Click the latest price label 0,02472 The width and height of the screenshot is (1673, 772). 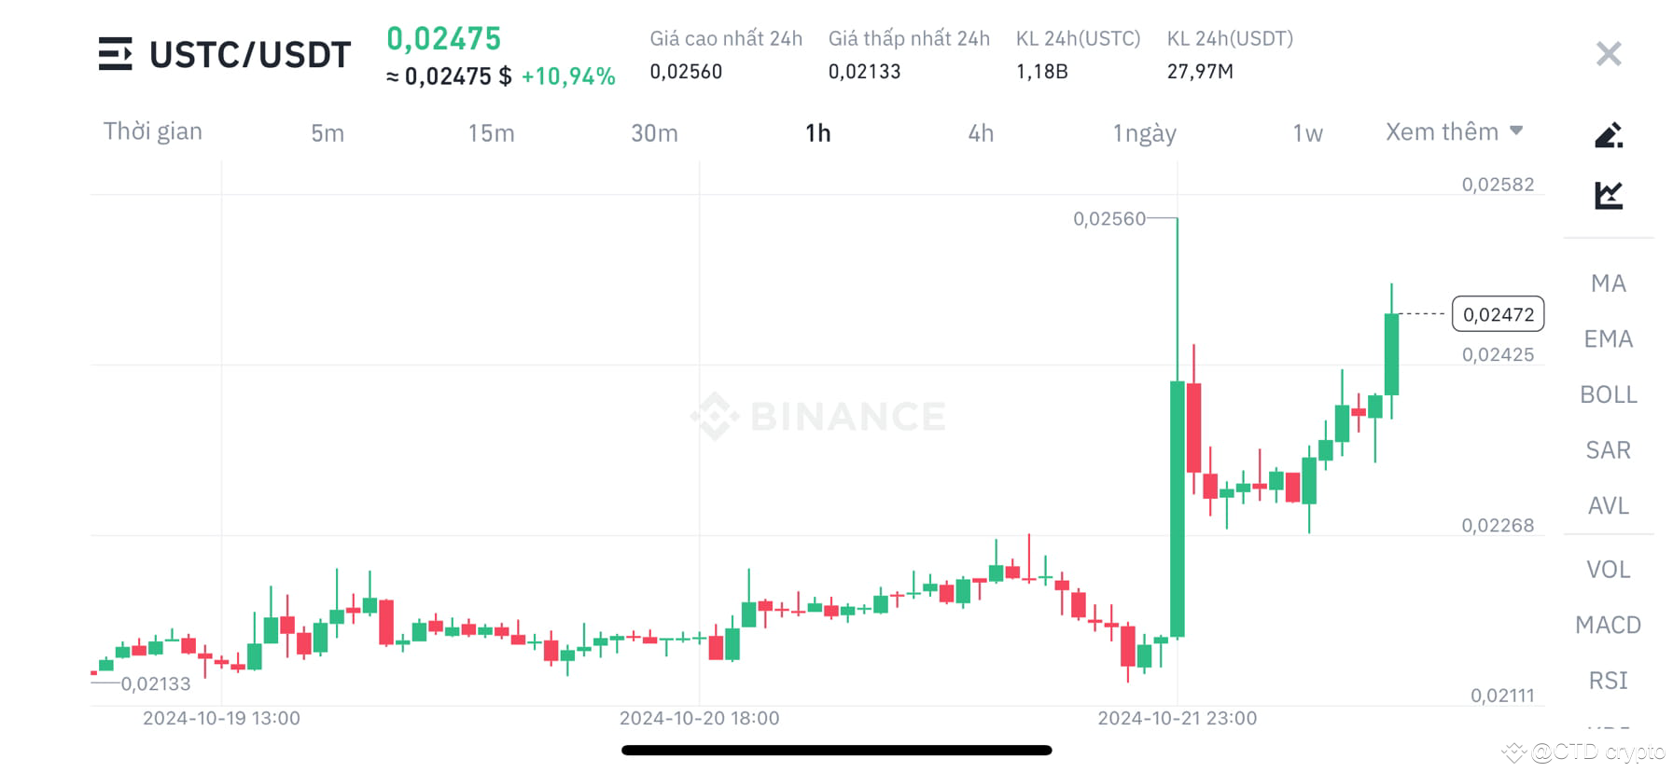tap(1498, 314)
